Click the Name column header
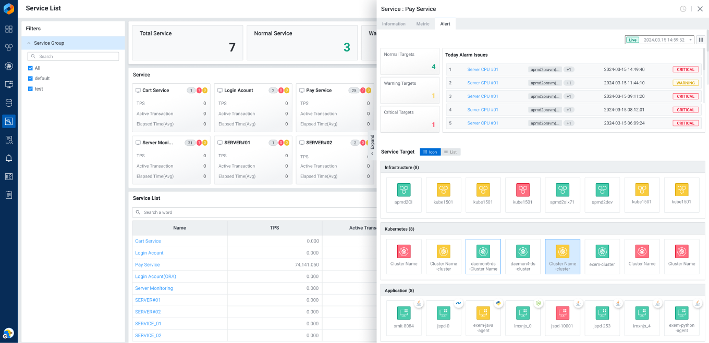Viewport: 709px width, 343px height. (180, 228)
